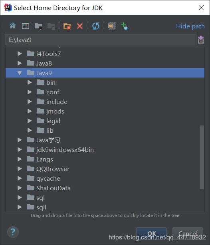Expand the sql folder
Screen dimensions: 210x245
point(20,198)
